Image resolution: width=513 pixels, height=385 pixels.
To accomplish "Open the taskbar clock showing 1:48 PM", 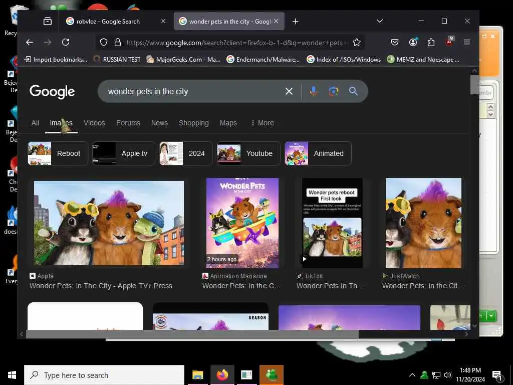I will [470, 375].
